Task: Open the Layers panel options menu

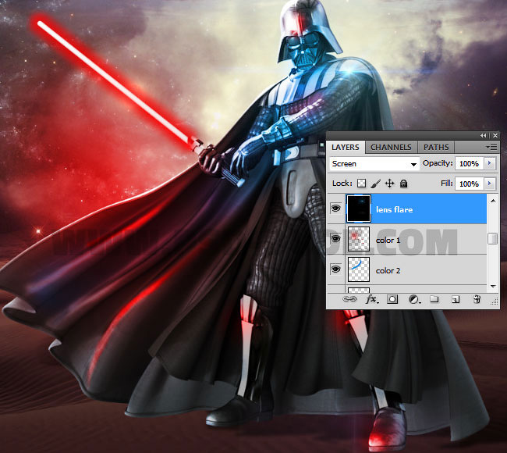Action: [x=491, y=147]
